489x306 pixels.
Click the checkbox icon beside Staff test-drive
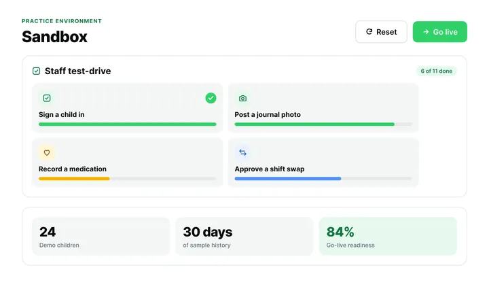pyautogui.click(x=36, y=71)
